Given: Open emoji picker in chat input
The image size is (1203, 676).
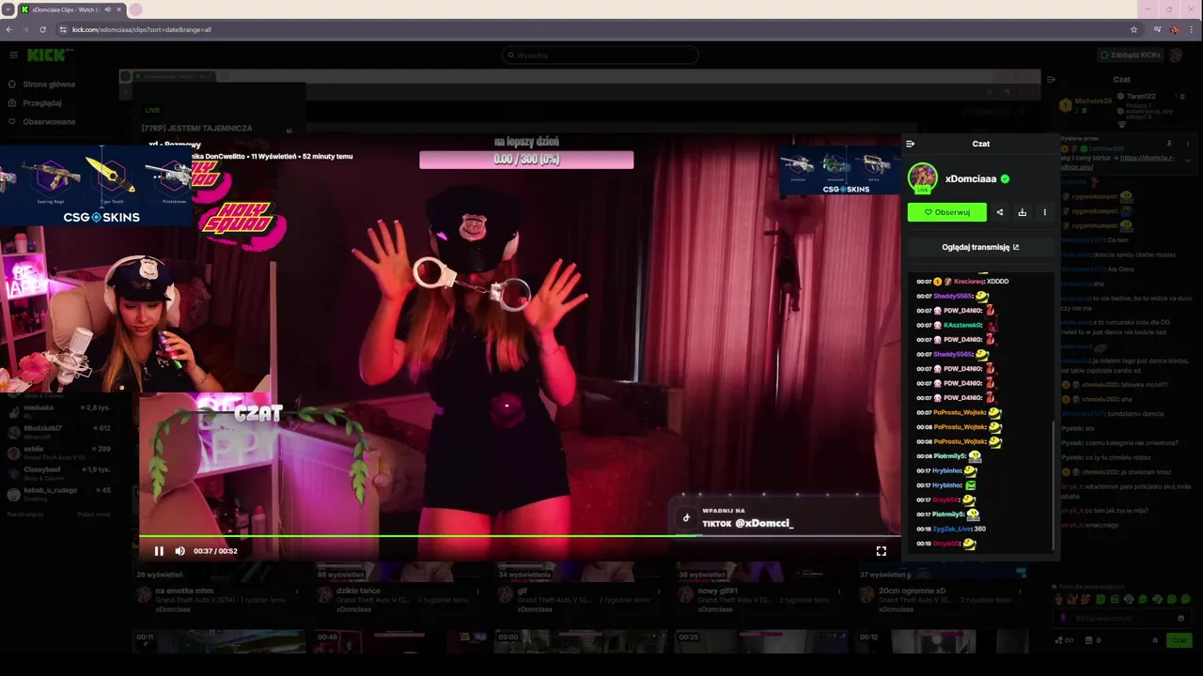Looking at the screenshot, I should click(x=1181, y=619).
